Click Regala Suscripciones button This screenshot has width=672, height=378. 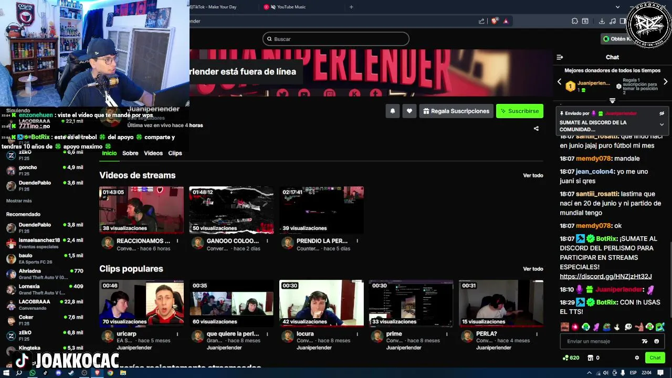pyautogui.click(x=456, y=111)
